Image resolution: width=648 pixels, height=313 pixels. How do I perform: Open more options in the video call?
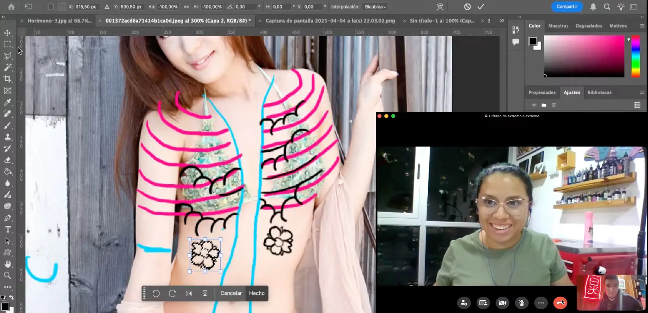(x=541, y=303)
